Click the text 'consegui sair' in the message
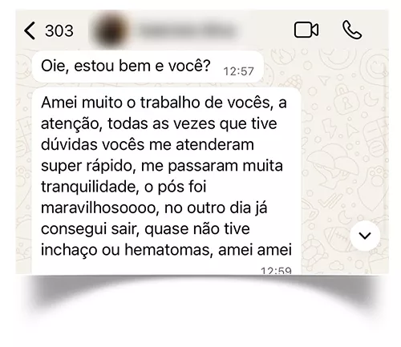 pyautogui.click(x=90, y=229)
